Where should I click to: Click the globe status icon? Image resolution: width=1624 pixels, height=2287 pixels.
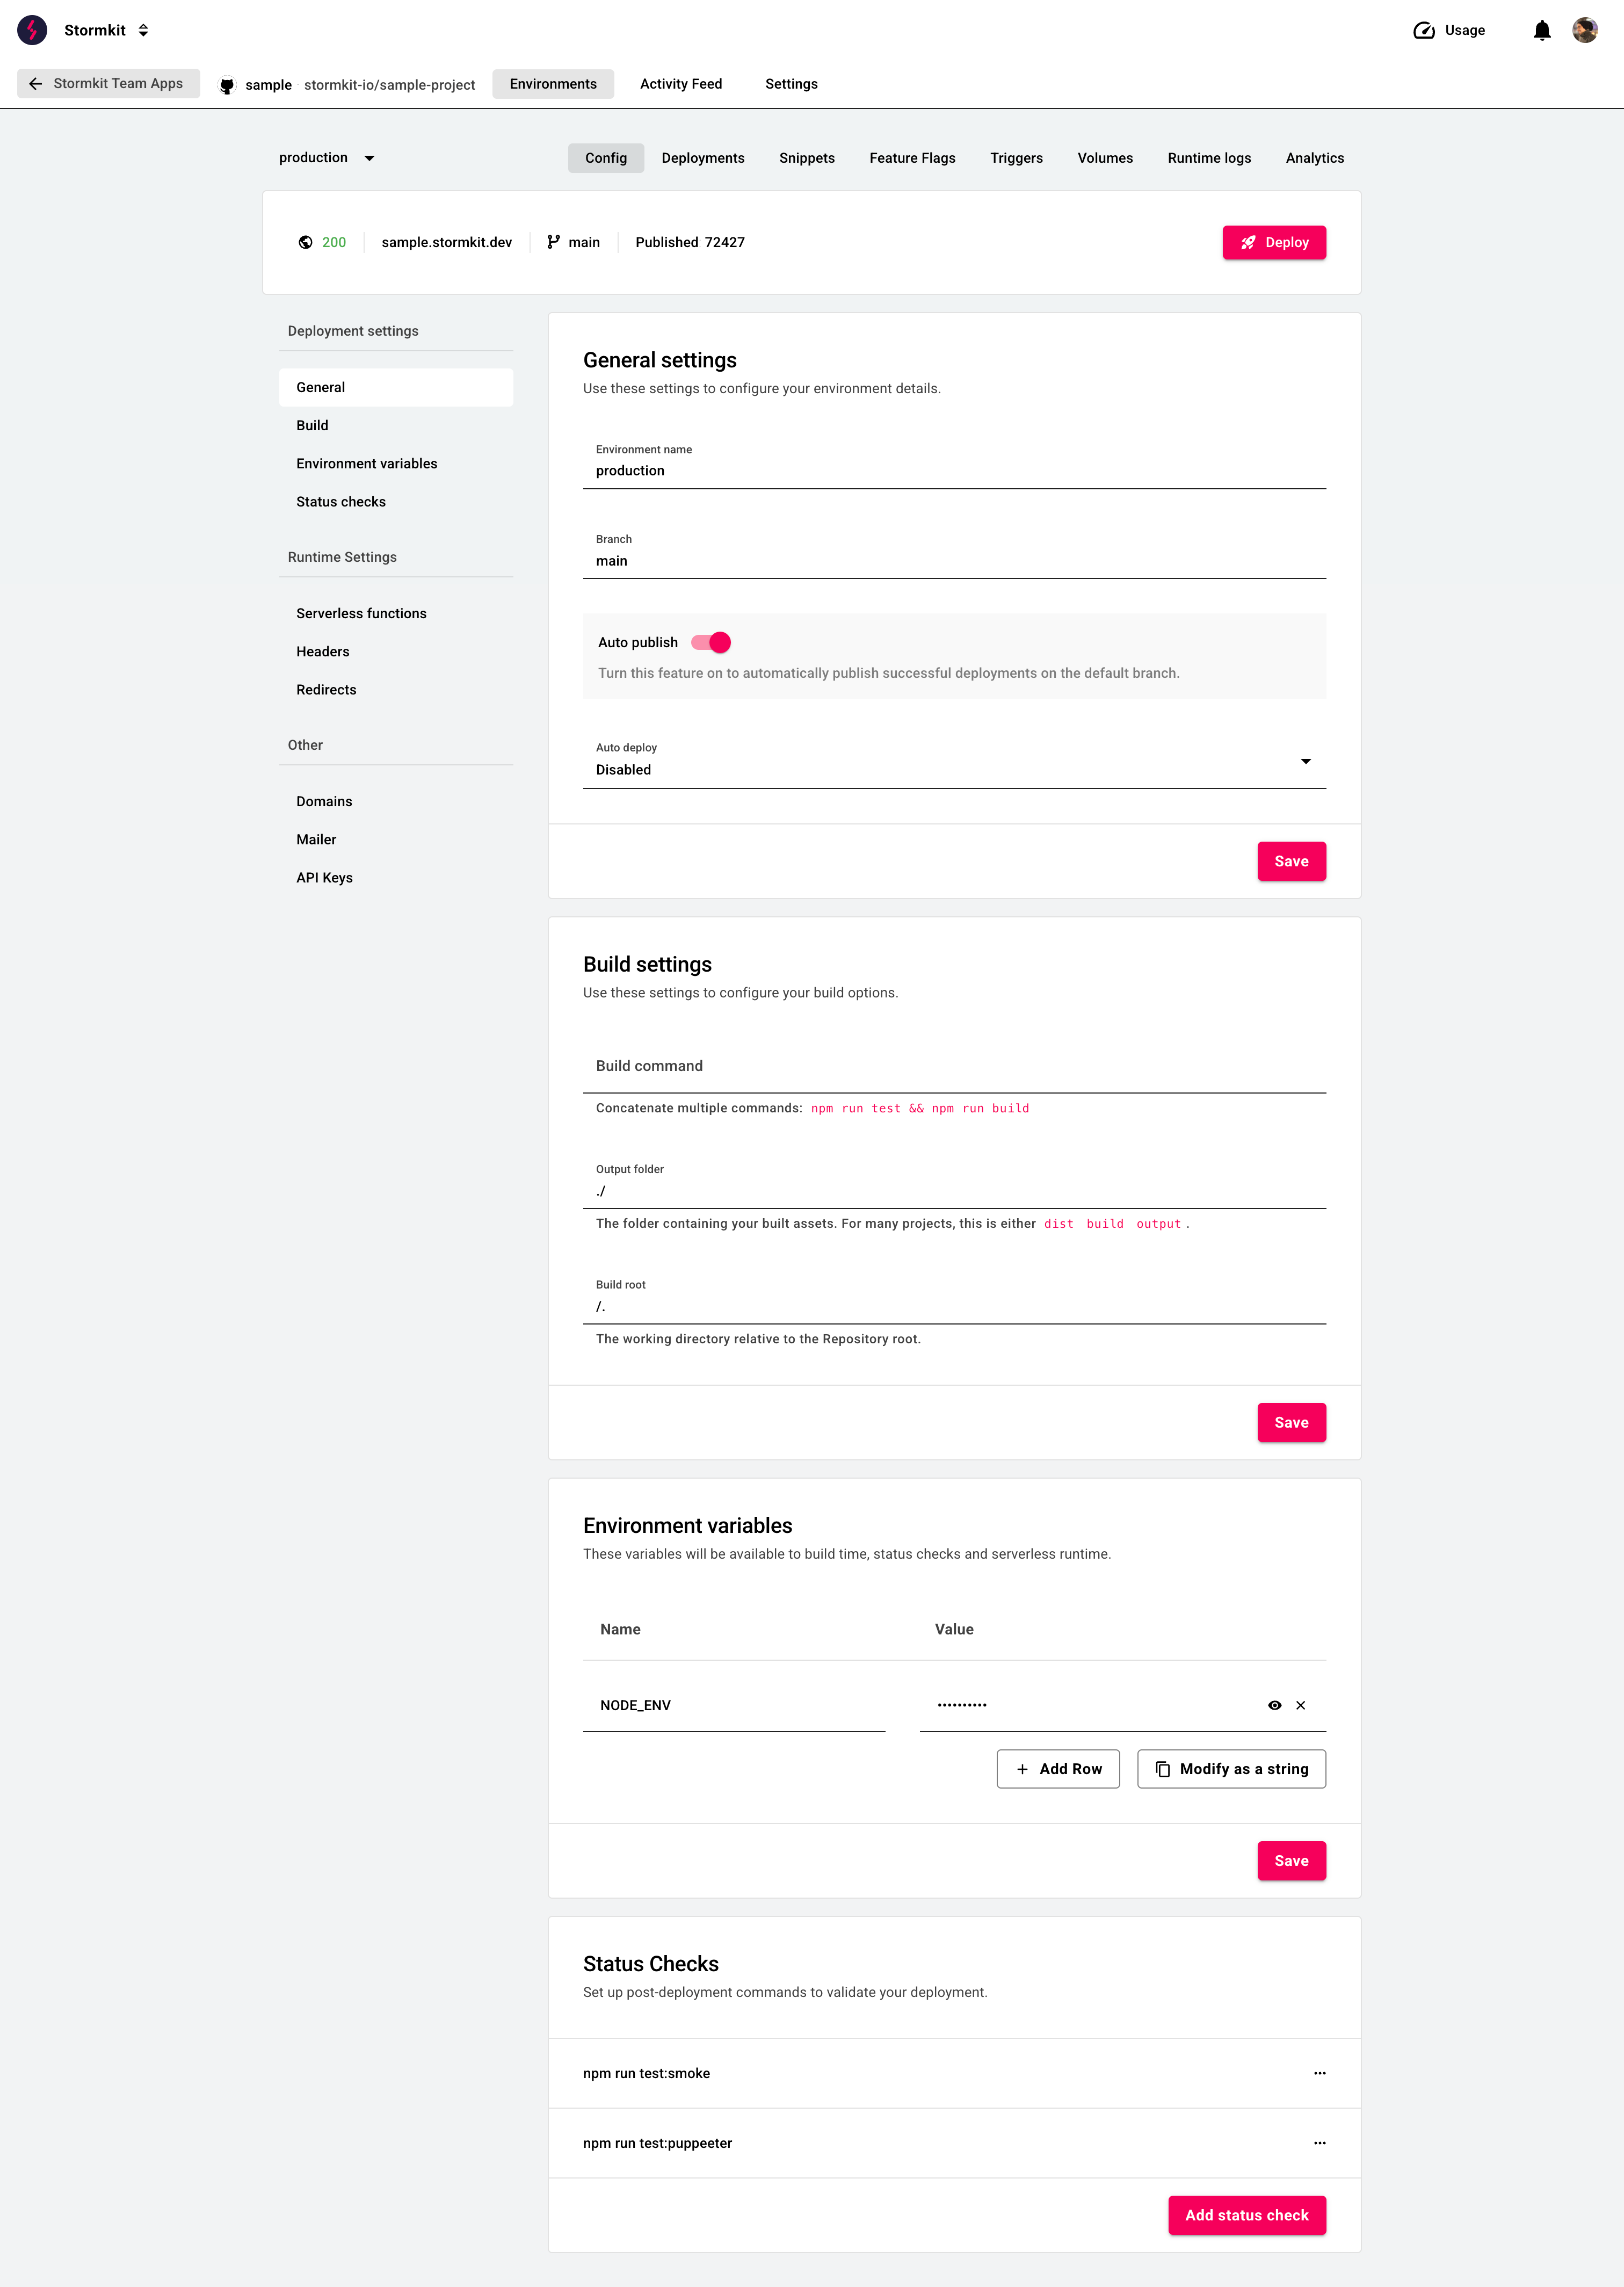pyautogui.click(x=306, y=242)
